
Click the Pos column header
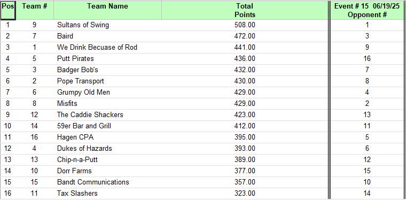(x=8, y=10)
